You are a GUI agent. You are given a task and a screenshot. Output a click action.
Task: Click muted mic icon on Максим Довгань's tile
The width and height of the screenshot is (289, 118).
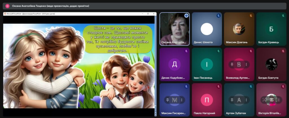click(251, 16)
